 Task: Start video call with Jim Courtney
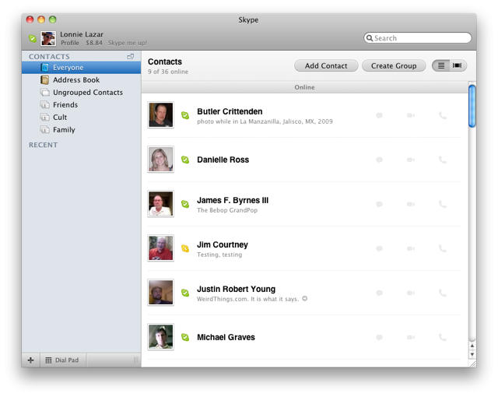(x=411, y=248)
